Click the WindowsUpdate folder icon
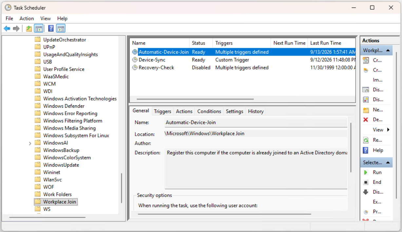402x232 pixels. point(38,165)
